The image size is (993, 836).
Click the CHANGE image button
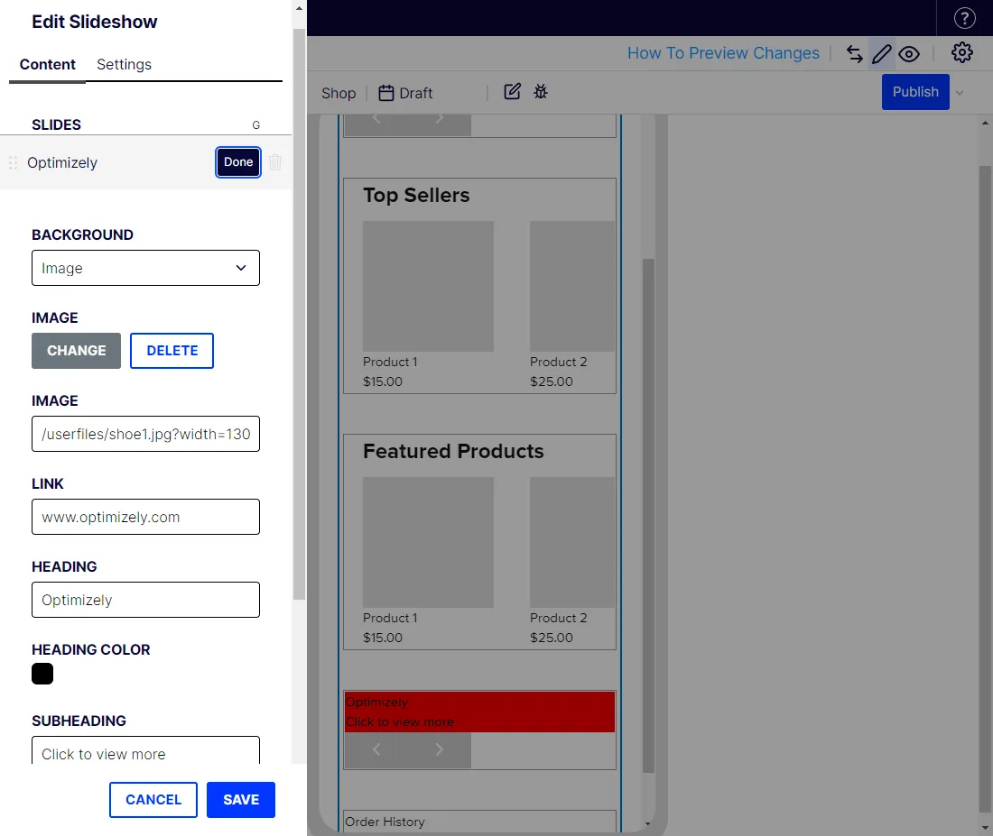(76, 351)
